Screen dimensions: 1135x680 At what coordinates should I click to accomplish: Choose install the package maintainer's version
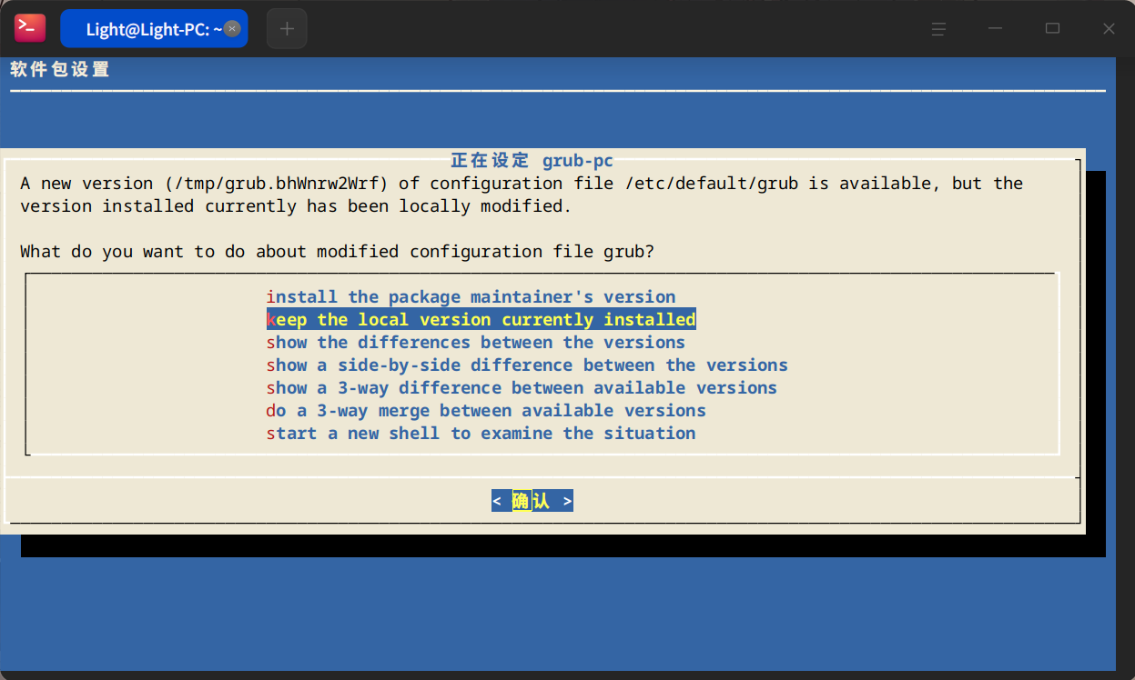tap(471, 296)
